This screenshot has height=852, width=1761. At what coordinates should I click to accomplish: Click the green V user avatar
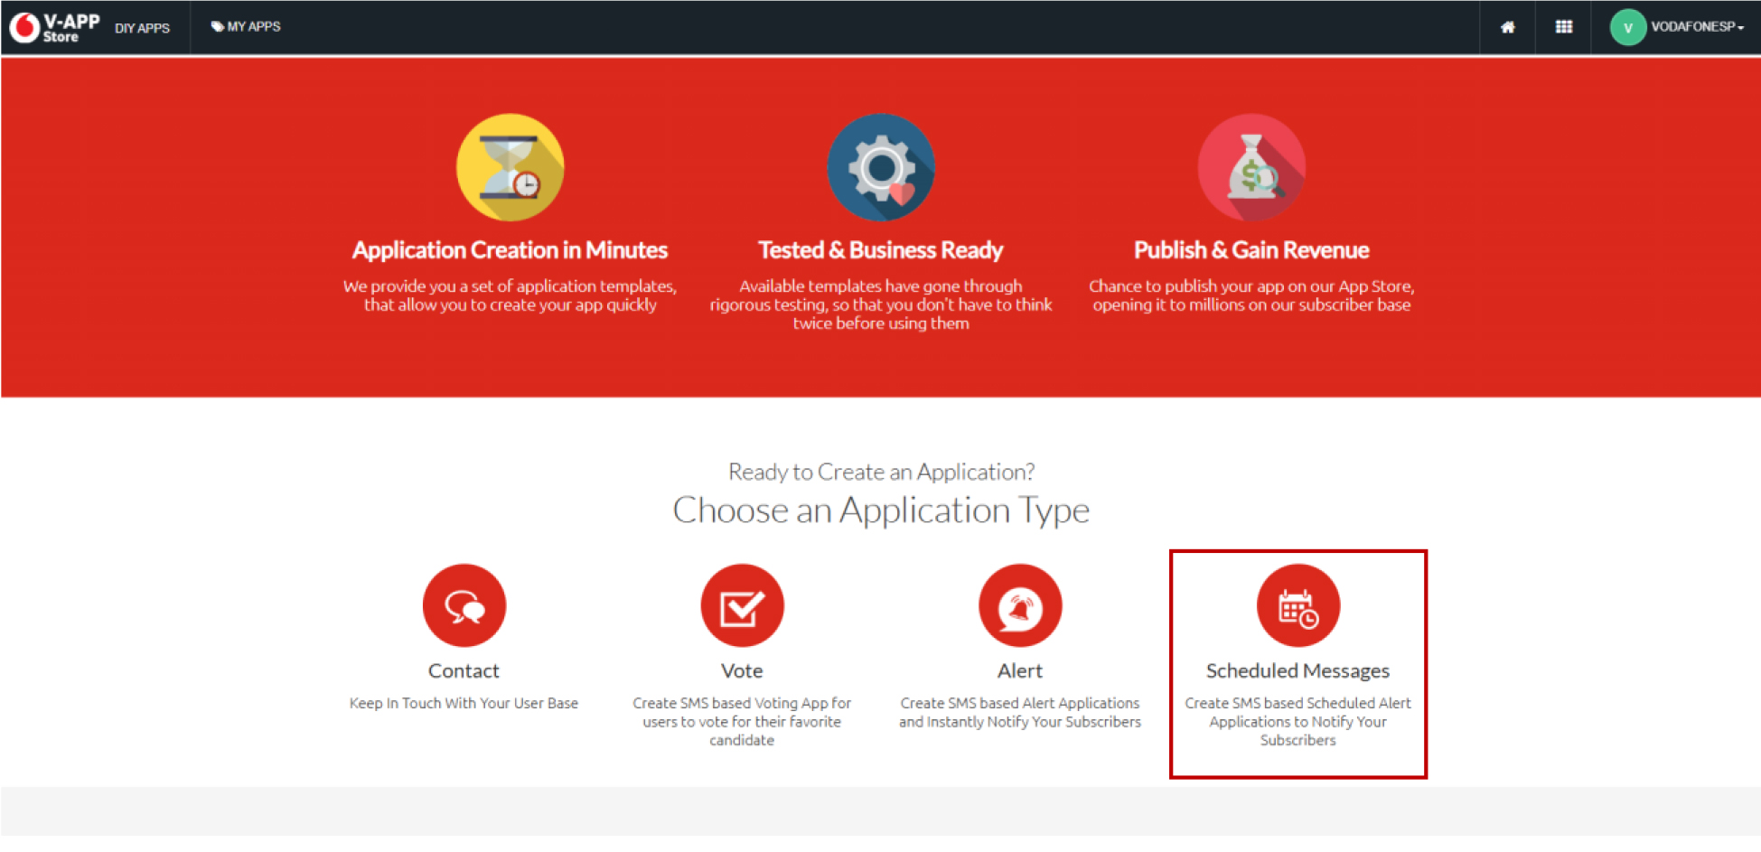tap(1626, 27)
